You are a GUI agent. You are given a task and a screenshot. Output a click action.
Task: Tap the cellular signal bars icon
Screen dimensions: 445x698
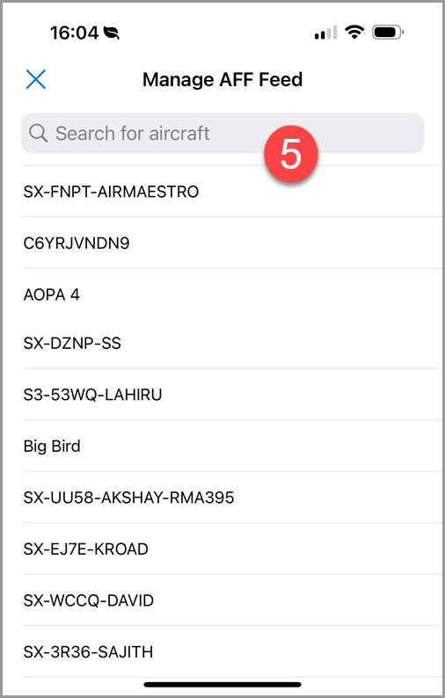(325, 33)
